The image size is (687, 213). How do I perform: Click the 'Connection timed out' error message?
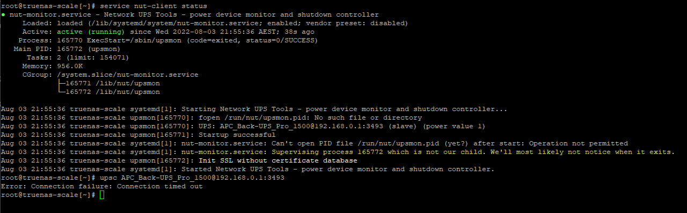(x=160, y=187)
